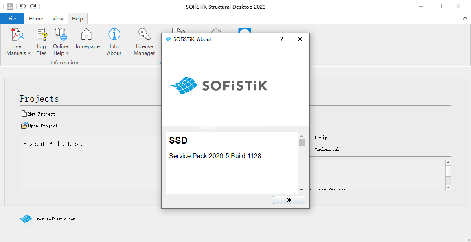The image size is (471, 242).
Task: Click the Service Pack 2020-5 Build 1128 text
Action: pyautogui.click(x=215, y=156)
